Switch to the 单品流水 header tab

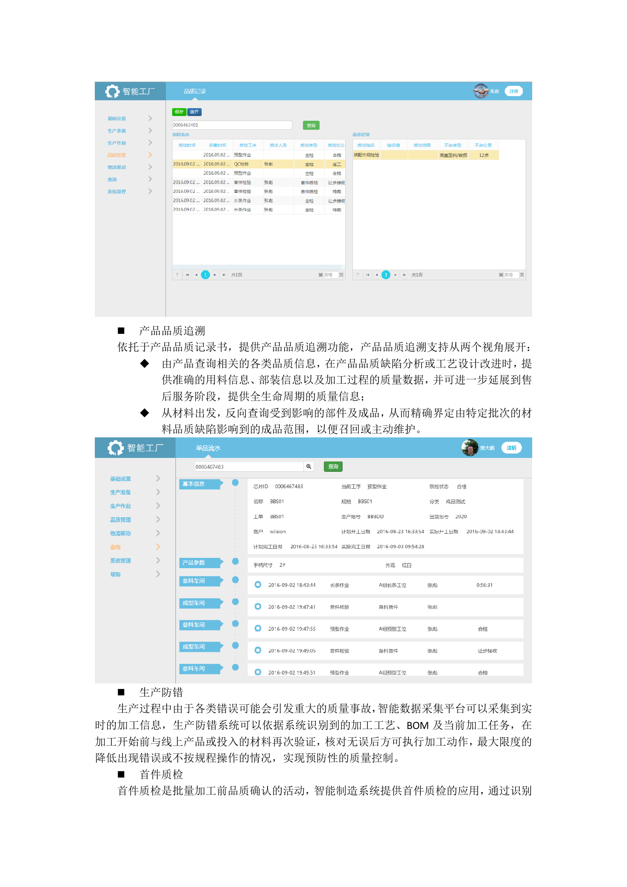(208, 448)
